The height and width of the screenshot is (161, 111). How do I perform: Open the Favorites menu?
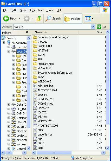pos(36,10)
